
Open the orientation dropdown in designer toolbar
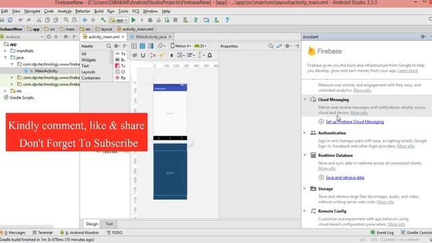(161, 46)
